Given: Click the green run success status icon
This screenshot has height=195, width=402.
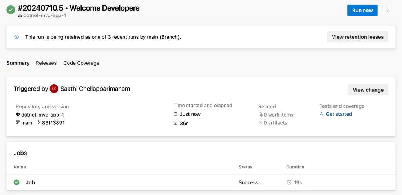Looking at the screenshot, I should pos(11,10).
